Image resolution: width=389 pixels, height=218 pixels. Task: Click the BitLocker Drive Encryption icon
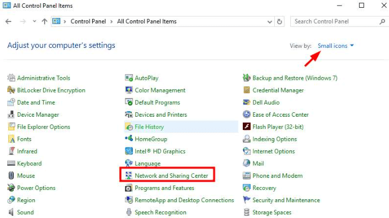click(11, 90)
